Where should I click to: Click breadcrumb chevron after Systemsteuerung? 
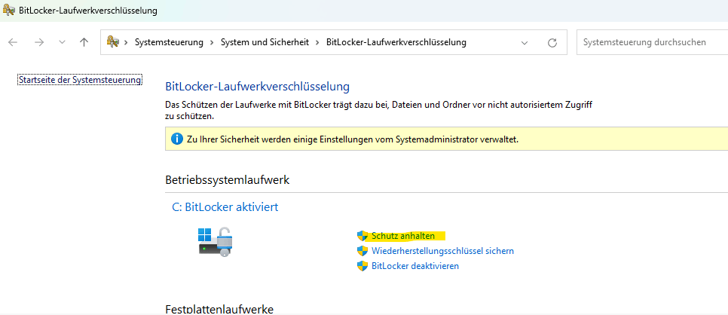click(x=212, y=43)
